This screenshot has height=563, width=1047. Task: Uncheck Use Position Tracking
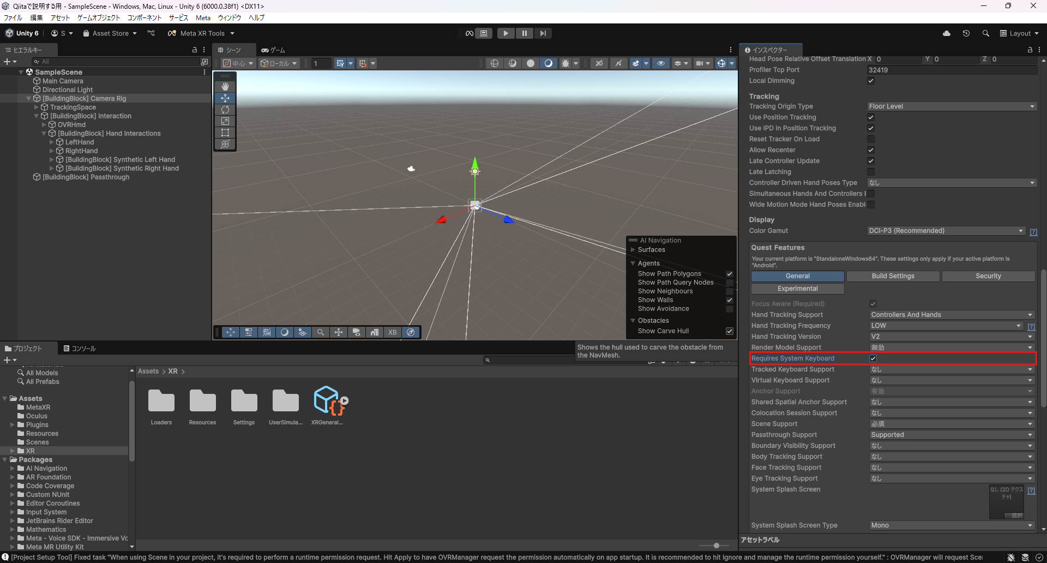tap(871, 117)
